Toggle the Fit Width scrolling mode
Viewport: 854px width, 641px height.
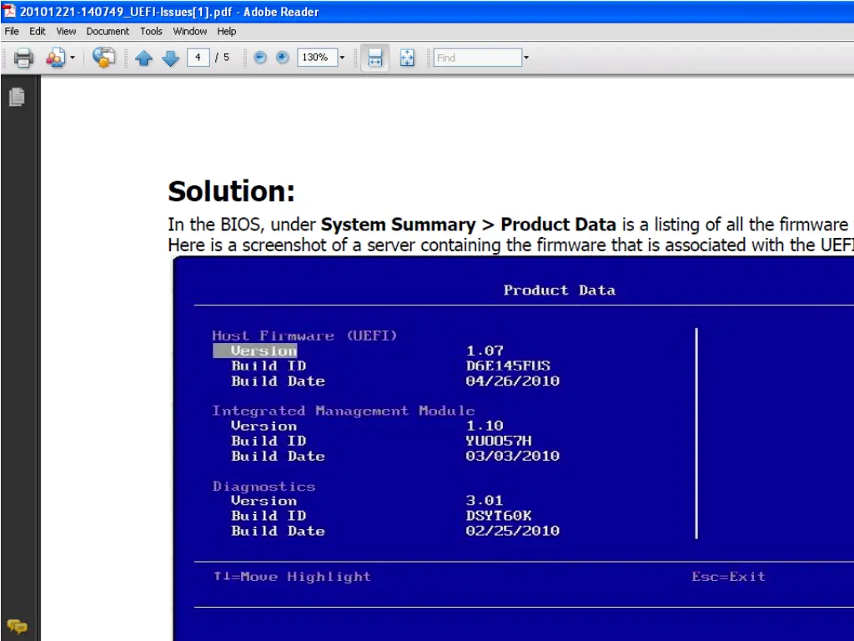(375, 58)
